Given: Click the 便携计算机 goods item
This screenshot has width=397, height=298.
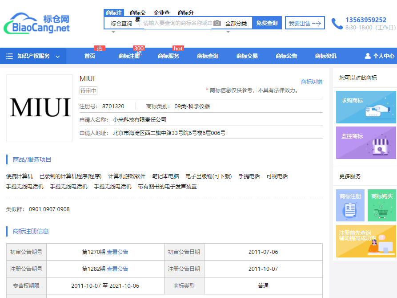Looking at the screenshot, I should click(x=20, y=176).
